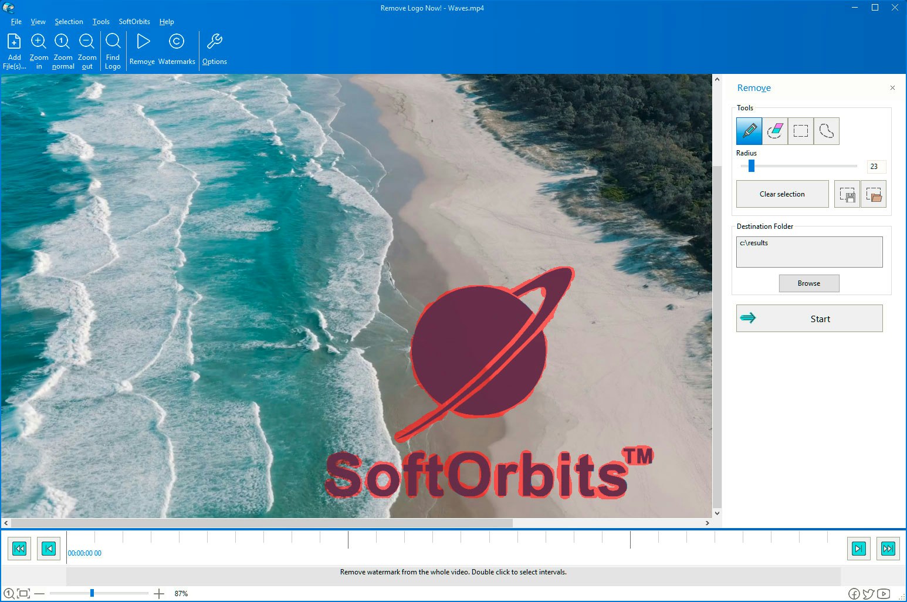Screen dimensions: 907x602
Task: Open the Watermarks tool
Action: [x=177, y=49]
